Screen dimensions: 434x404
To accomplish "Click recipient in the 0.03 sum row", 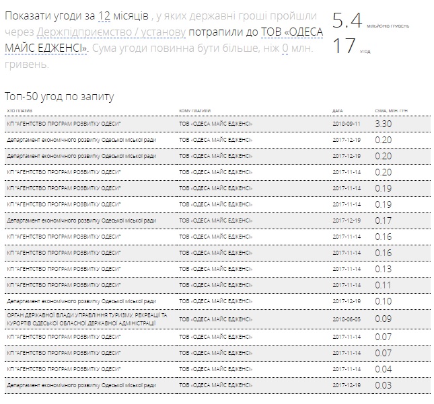I will (x=215, y=385).
